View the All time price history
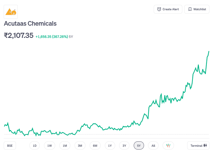This screenshot has height=155, width=216. (x=153, y=146)
